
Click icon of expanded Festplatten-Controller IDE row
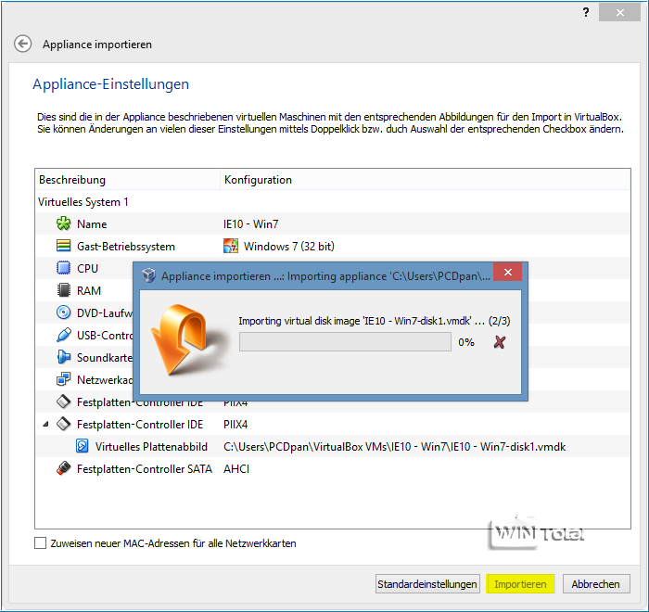pyautogui.click(x=63, y=424)
